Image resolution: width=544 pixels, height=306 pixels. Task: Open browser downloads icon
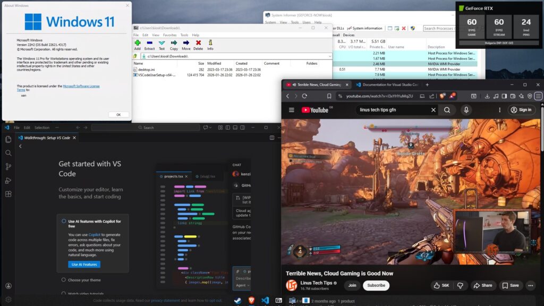[487, 96]
